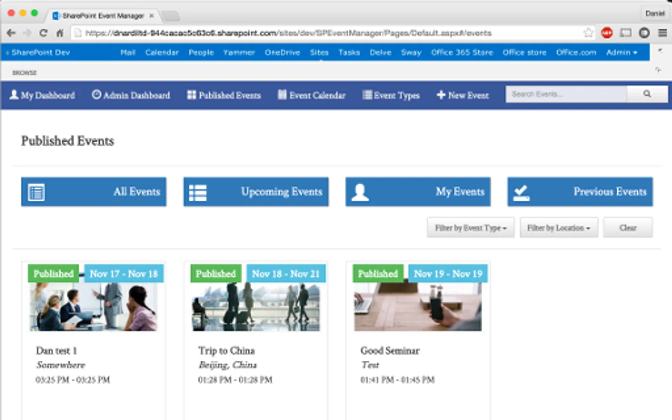Reload the page with the refresh icon
Viewport: 672px width, 420px height.
(x=43, y=33)
